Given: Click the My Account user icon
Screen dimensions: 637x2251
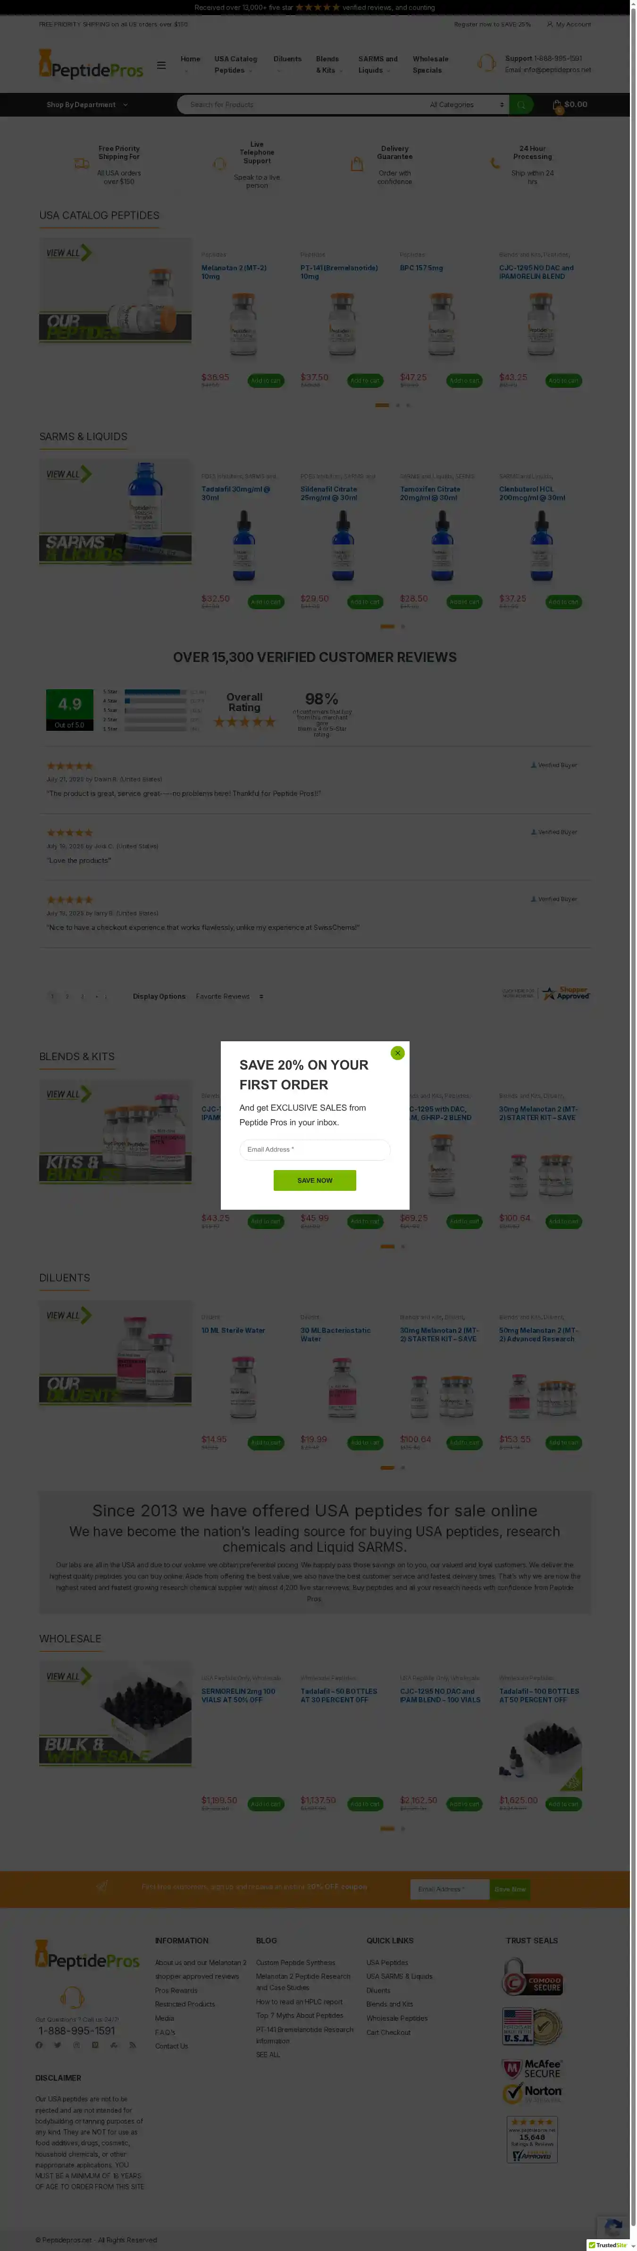Looking at the screenshot, I should tap(550, 25).
